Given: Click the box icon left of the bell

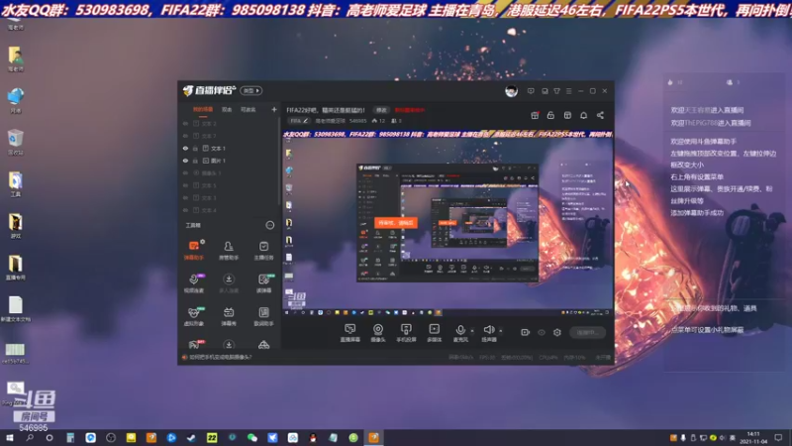Looking at the screenshot, I should click(x=567, y=115).
